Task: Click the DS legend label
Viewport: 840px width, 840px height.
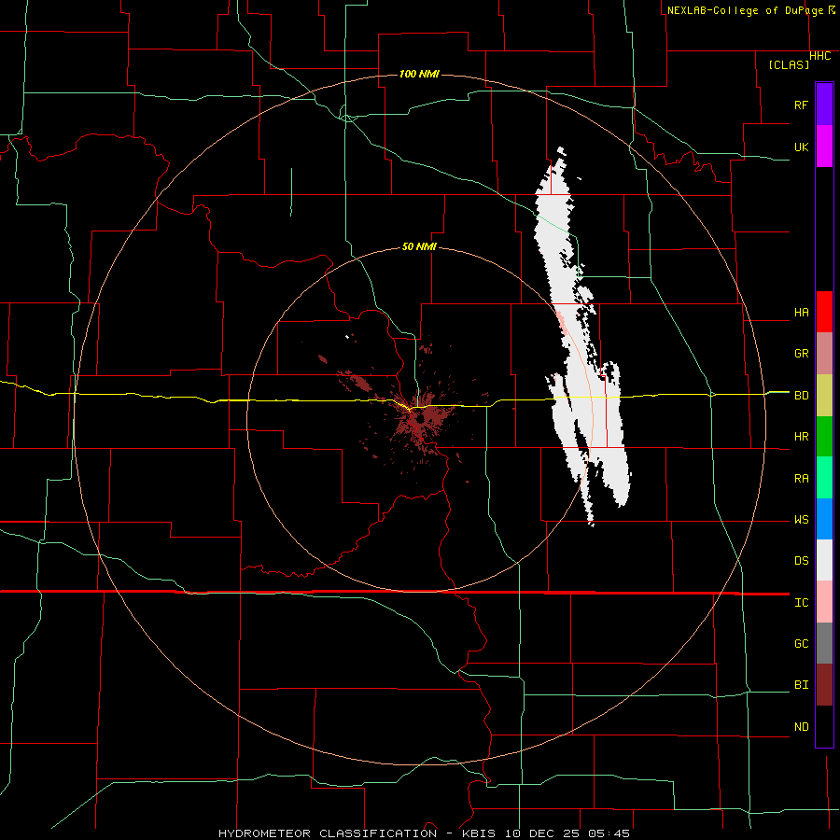Action: point(801,561)
